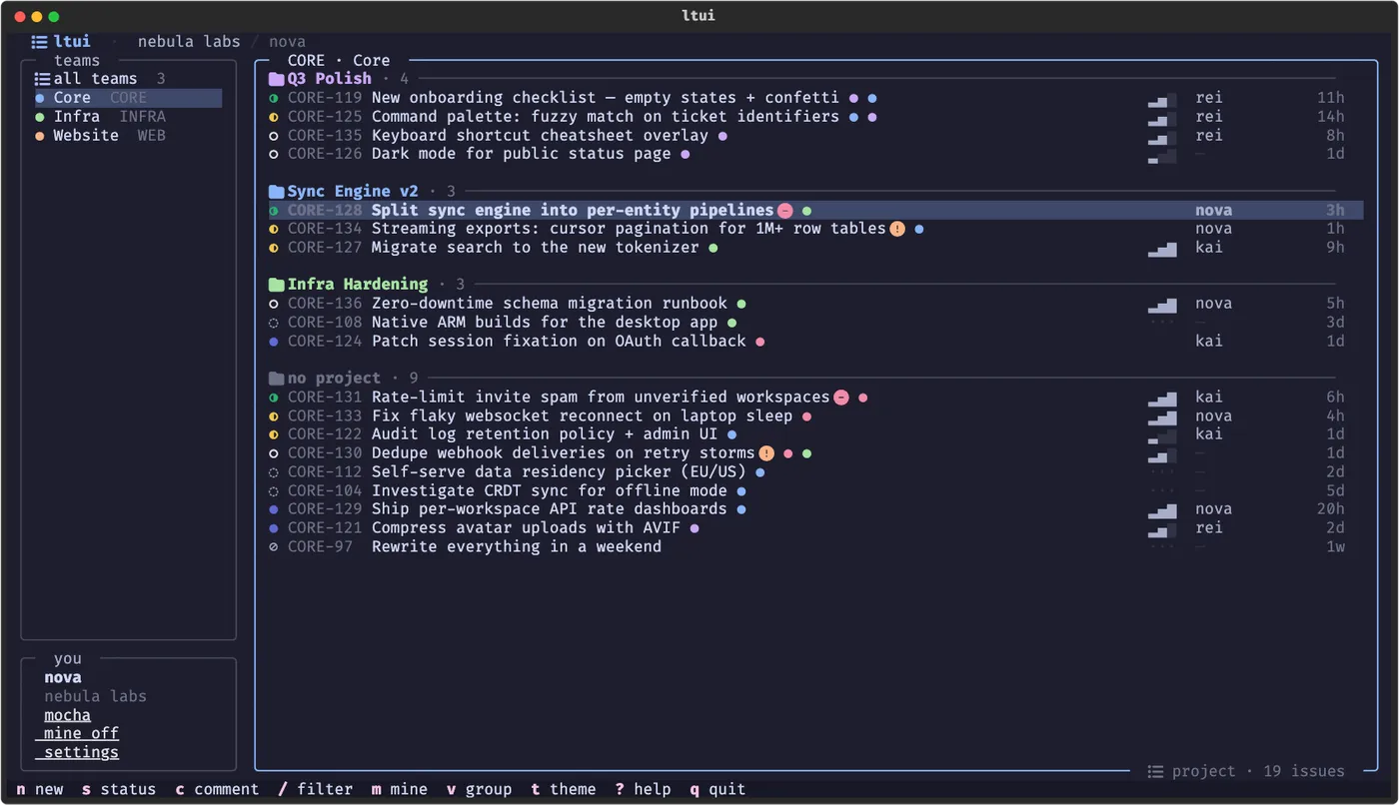Image resolution: width=1399 pixels, height=805 pixels.
Task: Select the Core team
Action: pyautogui.click(x=128, y=98)
